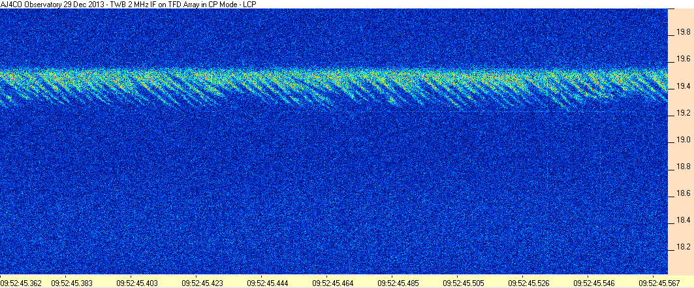
Task: Click the observatory title text at top
Action: tap(129, 4)
